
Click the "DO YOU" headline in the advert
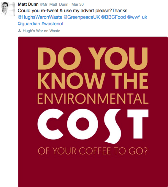[x=93, y=58]
